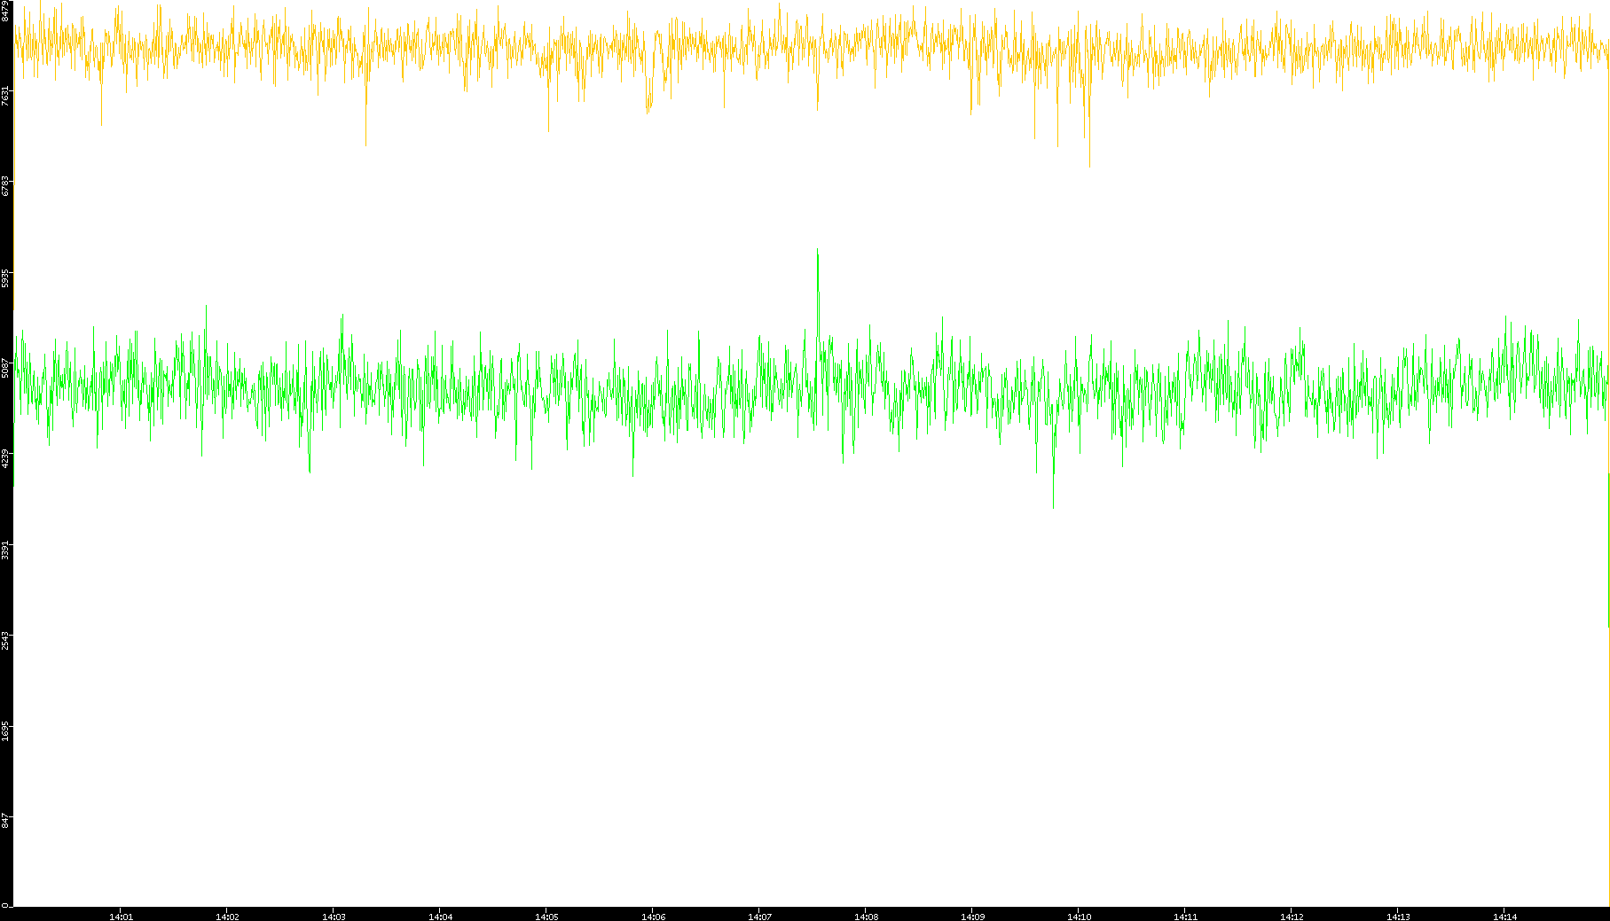Click the 1695 y-axis label
Screen dimensions: 1610x921
tap(6, 731)
